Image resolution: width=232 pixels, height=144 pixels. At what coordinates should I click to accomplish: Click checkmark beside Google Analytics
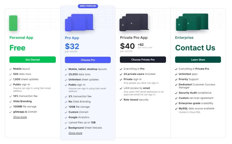pyautogui.click(x=66, y=117)
